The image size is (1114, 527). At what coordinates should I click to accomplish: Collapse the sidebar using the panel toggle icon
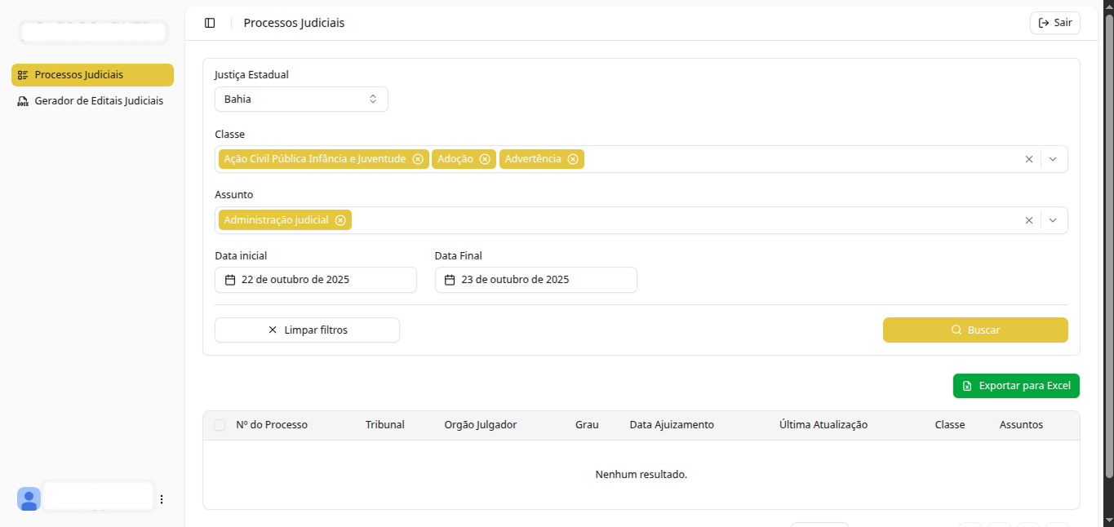coord(210,22)
